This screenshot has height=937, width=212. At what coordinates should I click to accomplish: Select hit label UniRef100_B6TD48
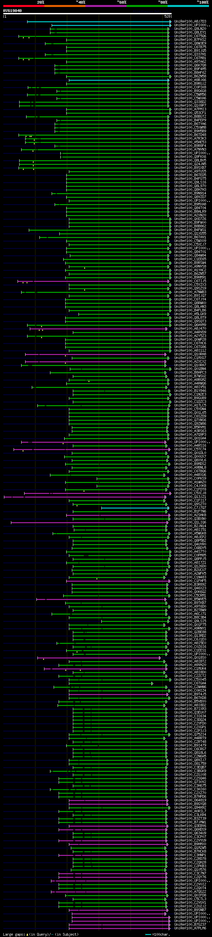pos(190,135)
